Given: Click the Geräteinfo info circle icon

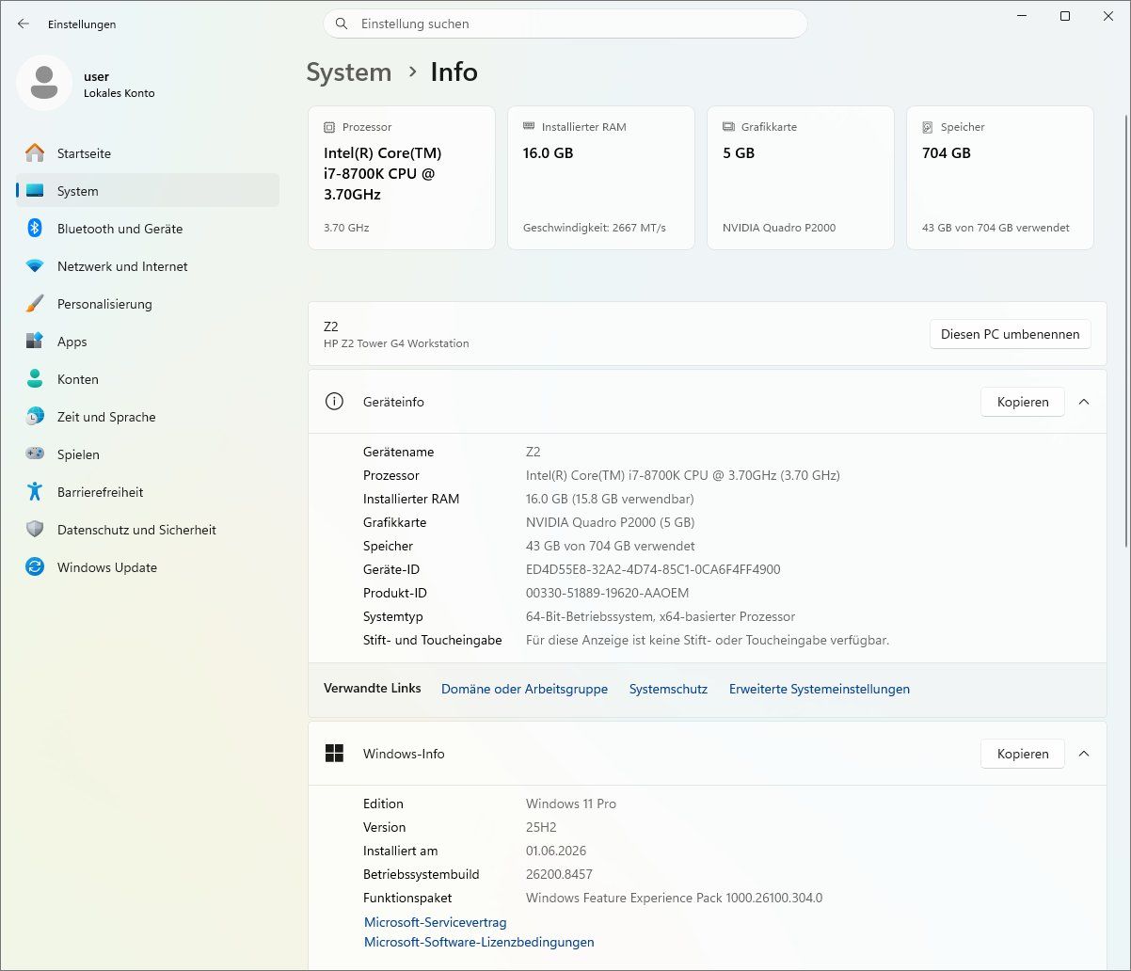Looking at the screenshot, I should tap(334, 402).
